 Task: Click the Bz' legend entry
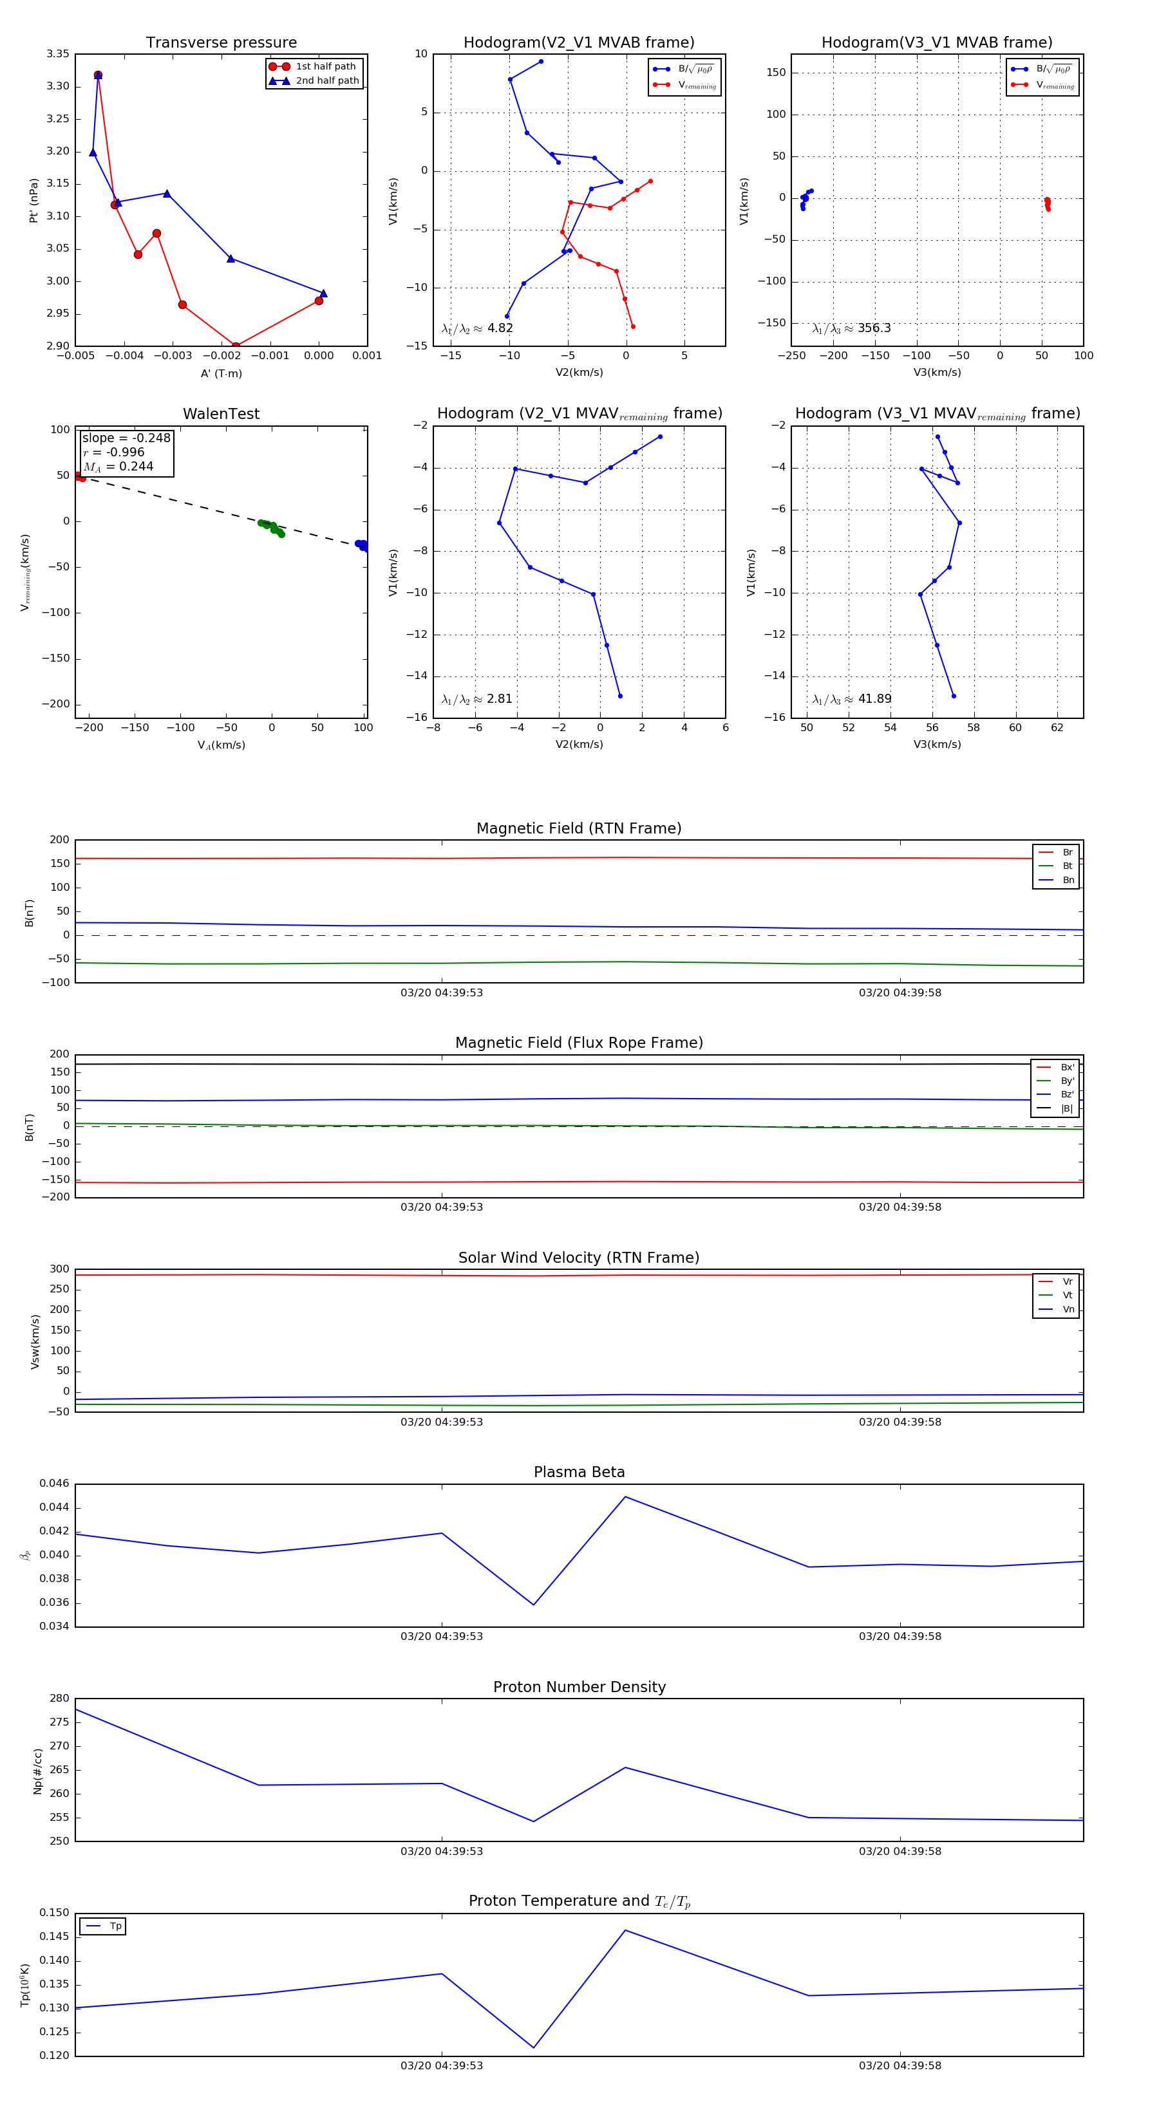1055,1095
